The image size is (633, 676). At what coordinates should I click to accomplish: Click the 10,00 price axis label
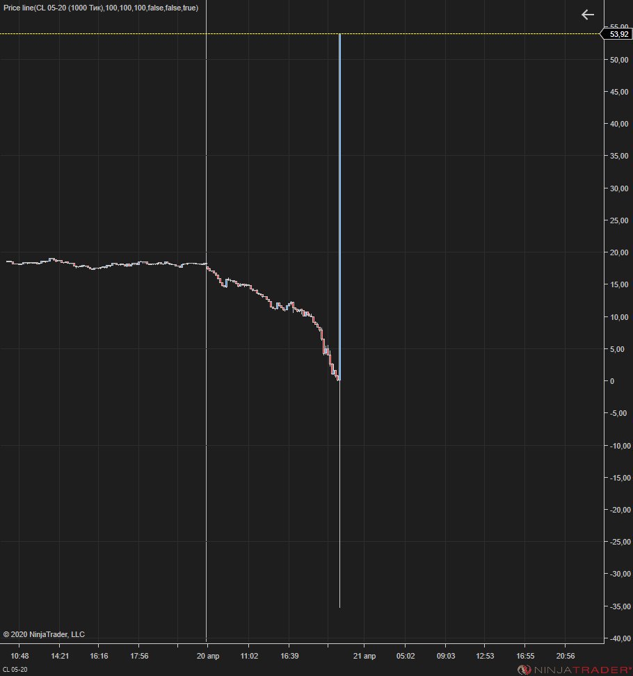(619, 317)
